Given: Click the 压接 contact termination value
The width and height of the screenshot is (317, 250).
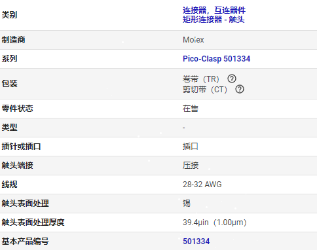Looking at the screenshot, I should pos(191,166).
